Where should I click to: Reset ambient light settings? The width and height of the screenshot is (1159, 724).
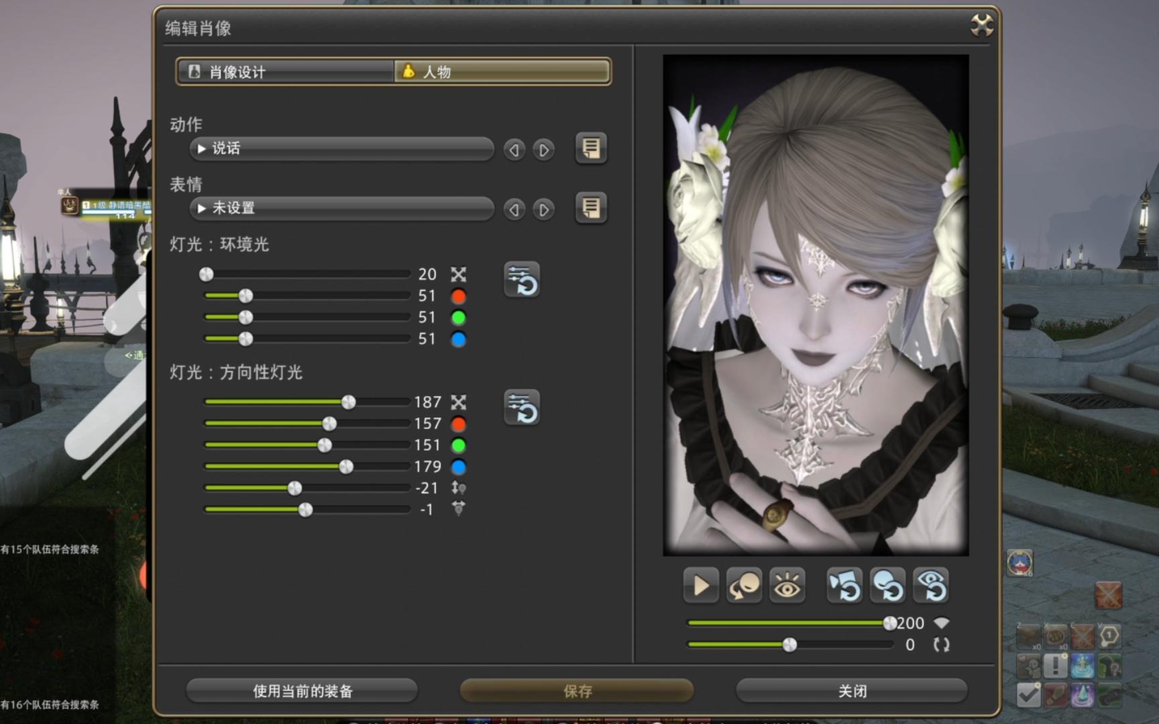[522, 279]
